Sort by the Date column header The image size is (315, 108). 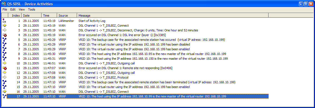click(32, 16)
